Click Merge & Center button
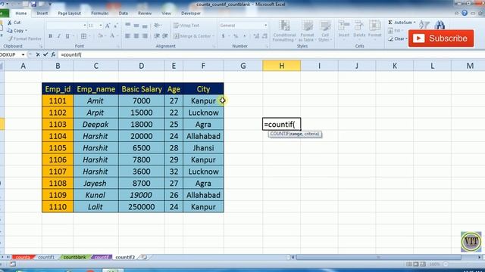 pyautogui.click(x=192, y=36)
